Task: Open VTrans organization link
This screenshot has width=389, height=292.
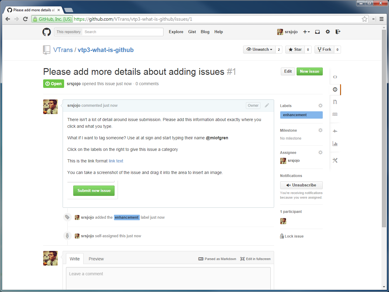Action: [x=63, y=50]
